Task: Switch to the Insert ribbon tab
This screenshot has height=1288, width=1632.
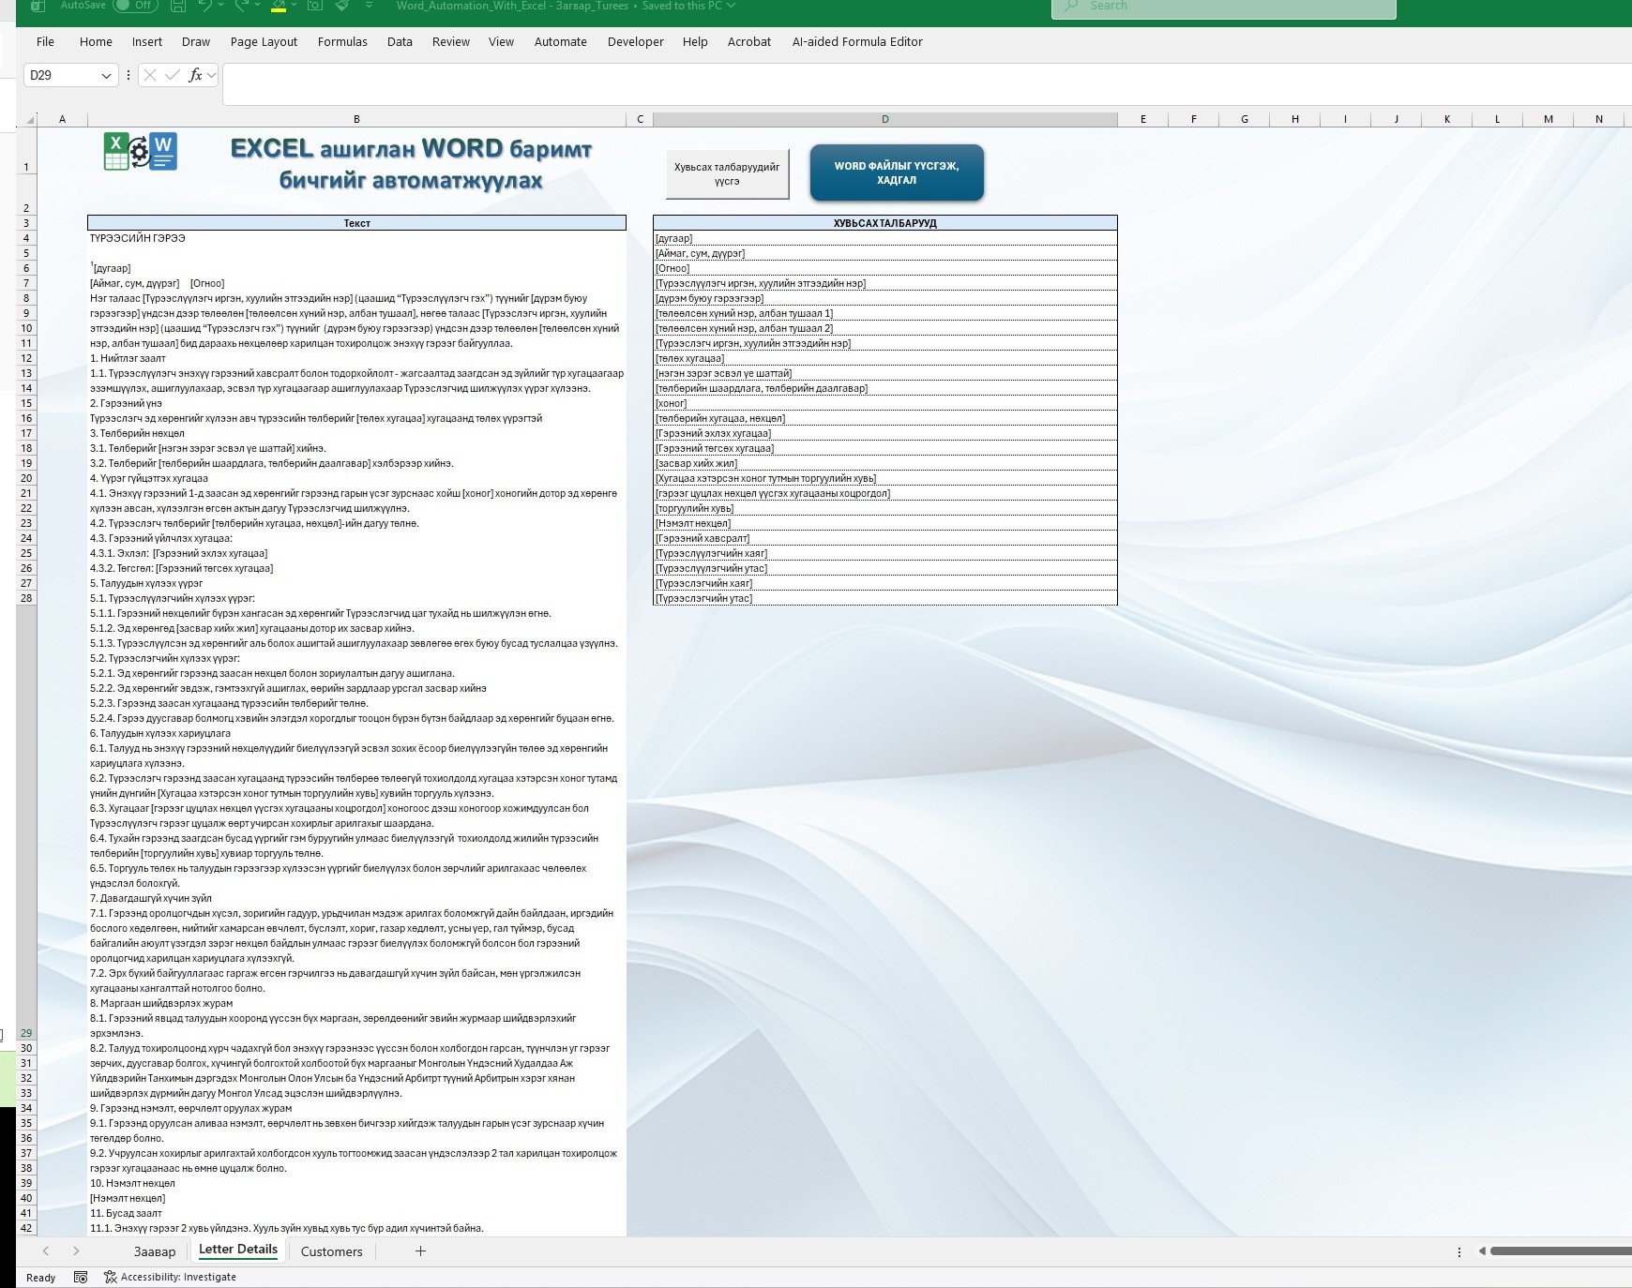Action: pos(146,41)
